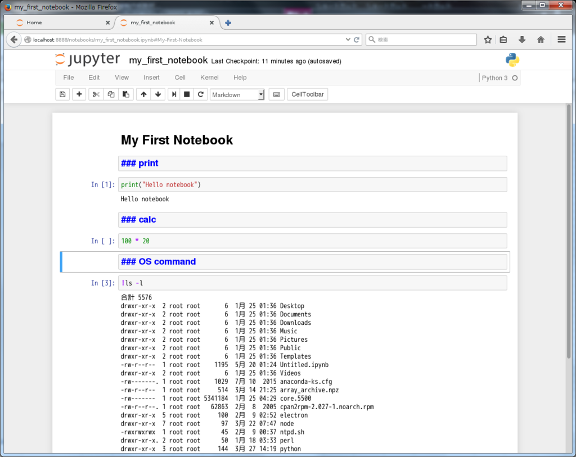
Task: Select the '### print' markdown cell
Action: coord(313,164)
